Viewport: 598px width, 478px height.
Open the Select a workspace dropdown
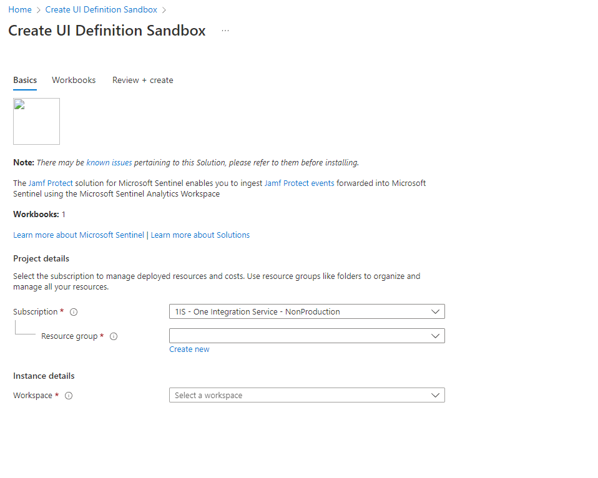click(307, 395)
